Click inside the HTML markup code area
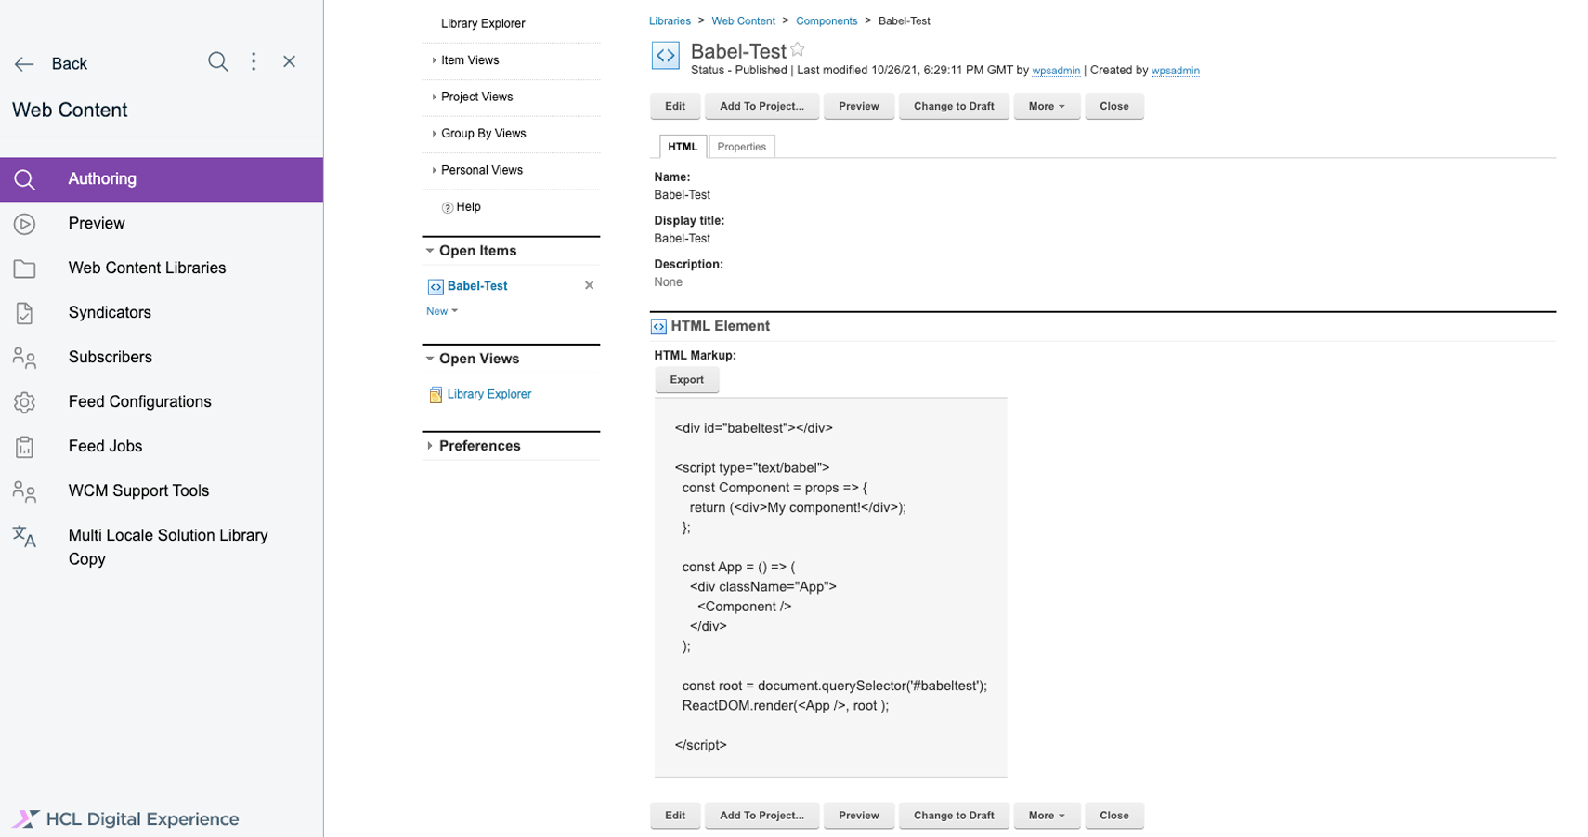The width and height of the screenshot is (1588, 837). (x=830, y=587)
